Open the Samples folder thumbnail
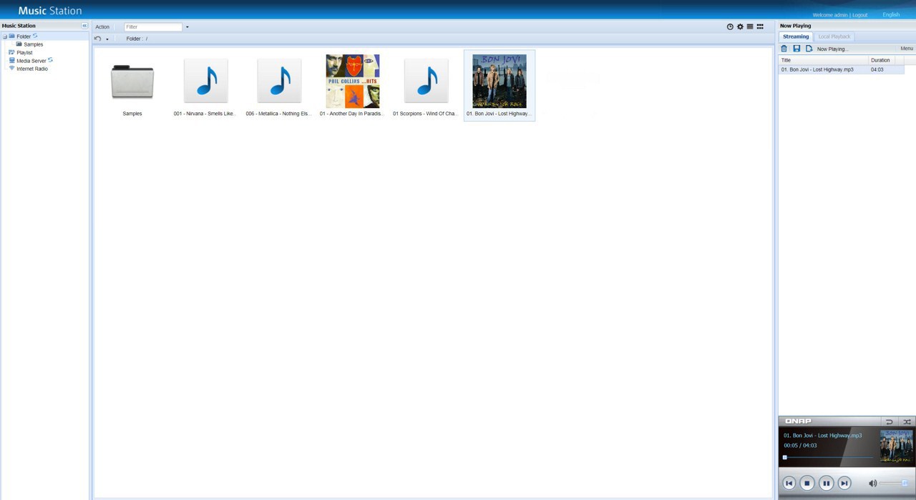Image resolution: width=916 pixels, height=500 pixels. pyautogui.click(x=132, y=82)
